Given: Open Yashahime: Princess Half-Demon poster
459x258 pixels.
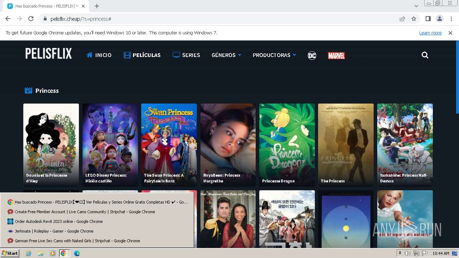Looking at the screenshot, I should click(x=405, y=145).
